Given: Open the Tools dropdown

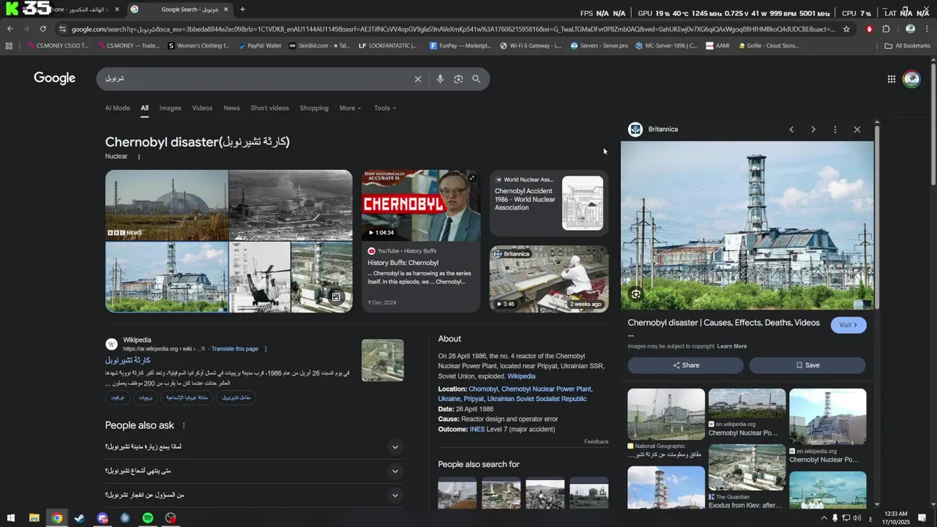Looking at the screenshot, I should 385,108.
